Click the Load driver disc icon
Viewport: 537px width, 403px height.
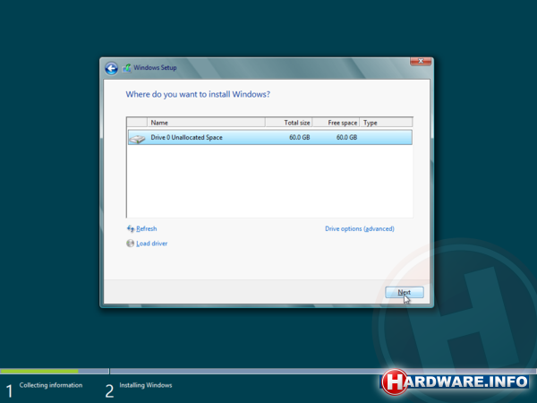(x=130, y=244)
